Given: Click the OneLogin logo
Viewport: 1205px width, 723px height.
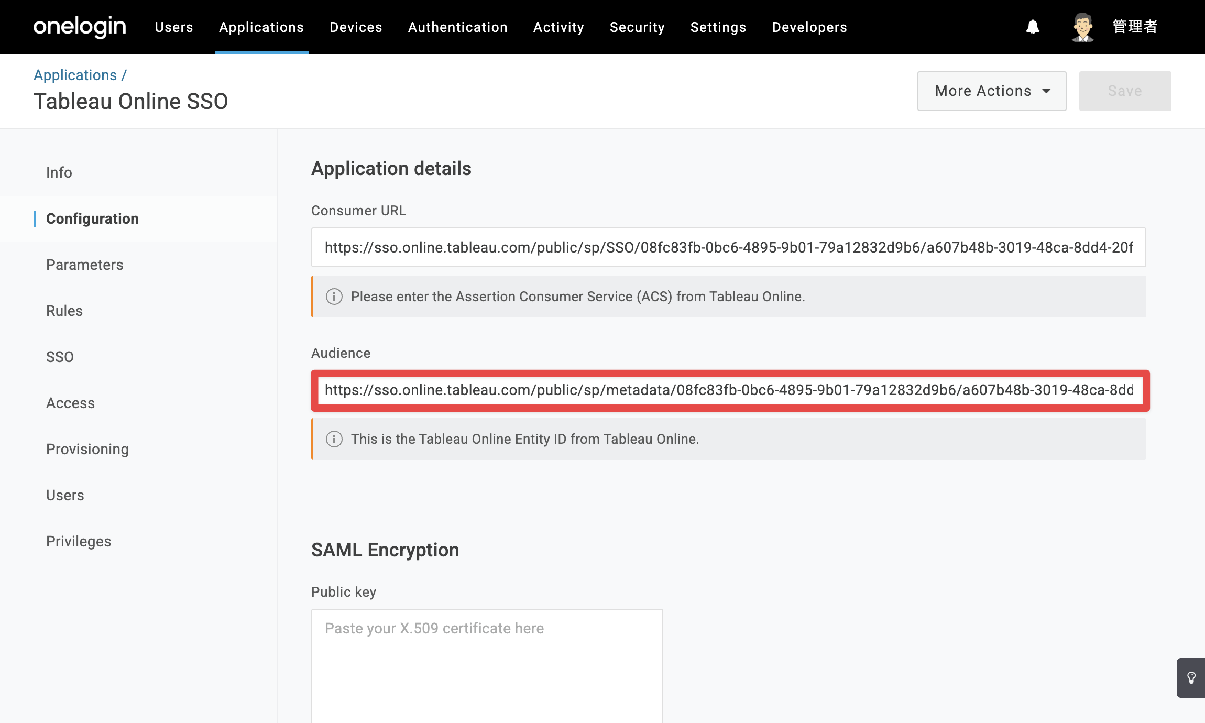Looking at the screenshot, I should [x=80, y=27].
